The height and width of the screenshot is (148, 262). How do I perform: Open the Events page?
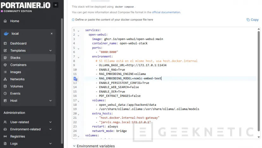click(x=15, y=94)
